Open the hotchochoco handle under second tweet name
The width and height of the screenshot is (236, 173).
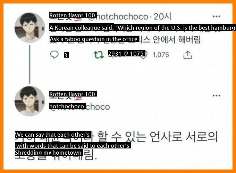pos(67,106)
